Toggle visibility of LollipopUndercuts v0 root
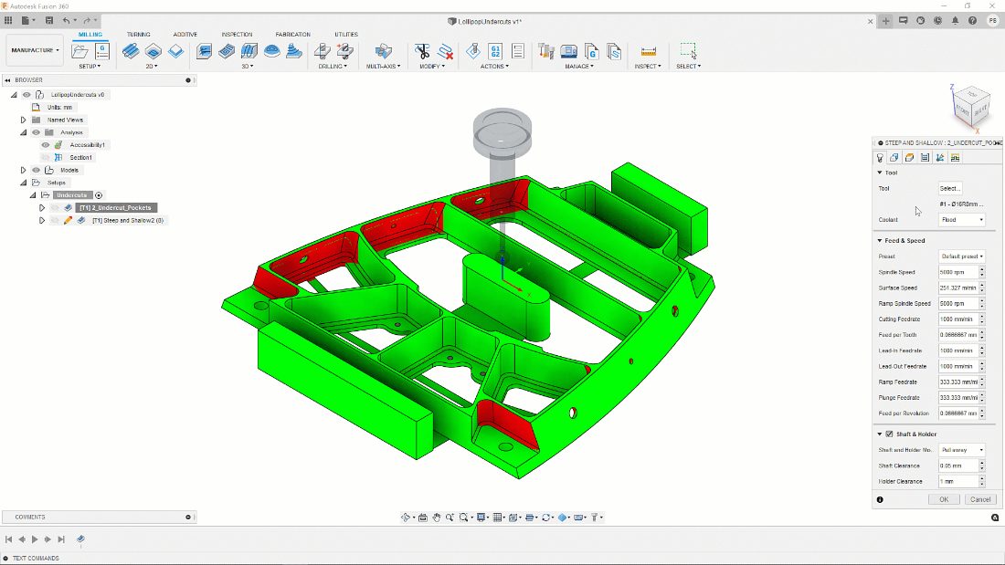Image resolution: width=1005 pixels, height=565 pixels. (26, 94)
